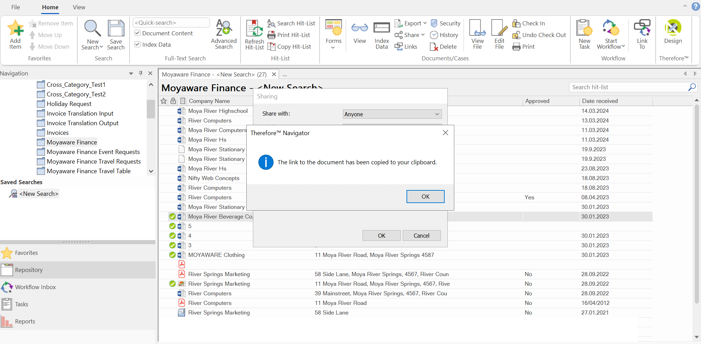Open Navigation panel options arrow
The width and height of the screenshot is (701, 344).
point(131,73)
